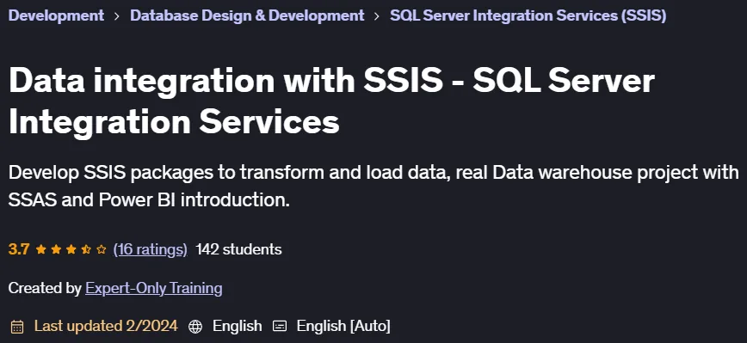Open Database Design & Development breadcrumb

click(x=247, y=15)
